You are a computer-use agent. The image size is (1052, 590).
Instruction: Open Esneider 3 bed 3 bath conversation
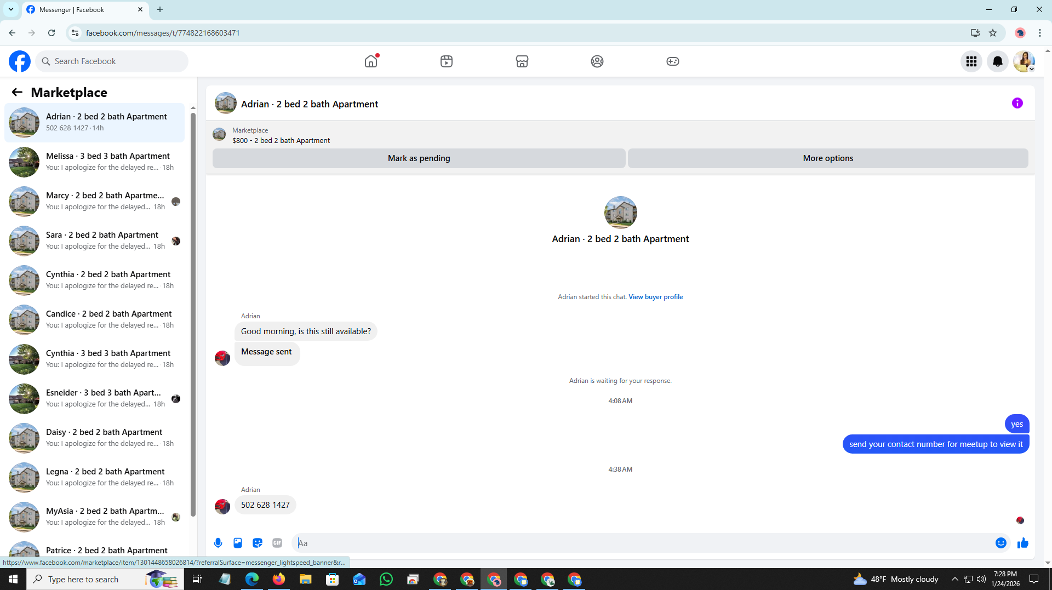(x=94, y=398)
